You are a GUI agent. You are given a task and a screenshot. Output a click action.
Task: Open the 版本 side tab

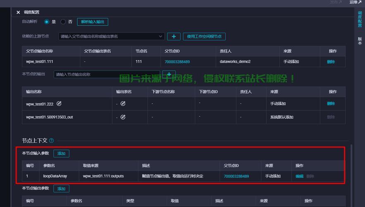point(360,41)
